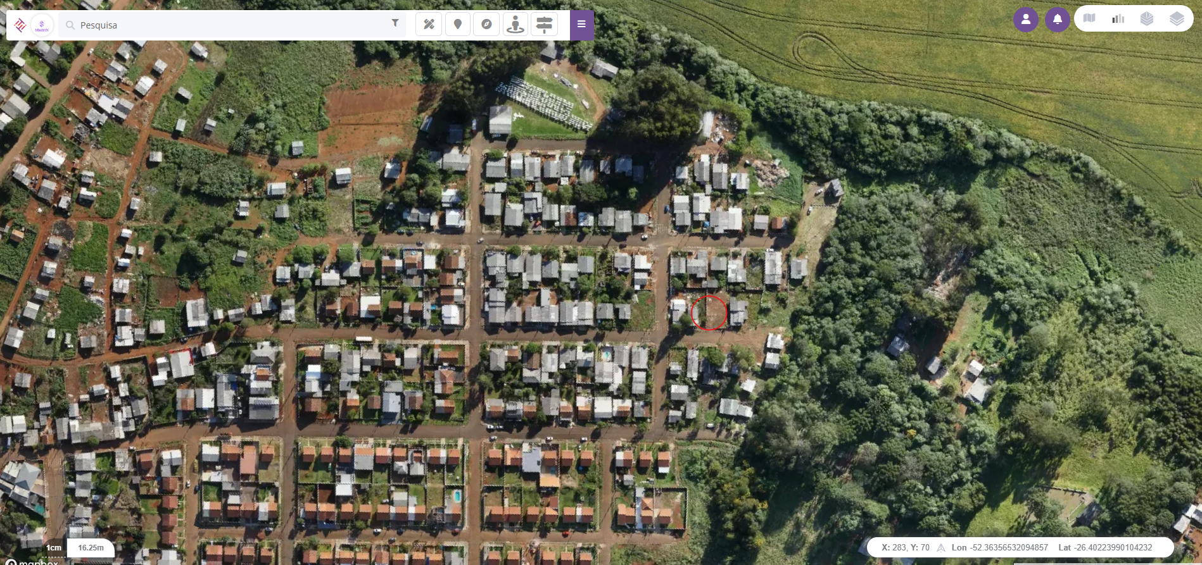Click the compass orientation icon
This screenshot has width=1202, height=565.
486,25
